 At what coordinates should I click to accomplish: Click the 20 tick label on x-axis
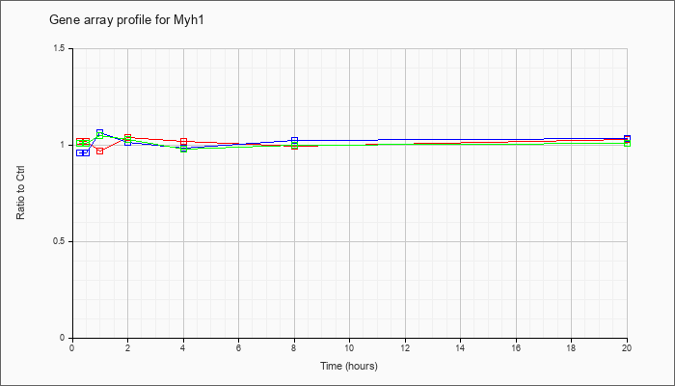[627, 349]
